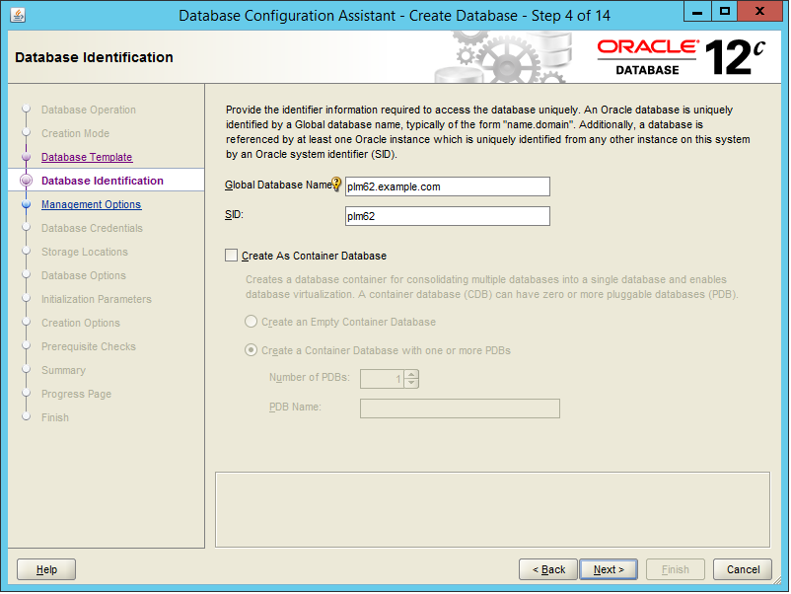This screenshot has width=791, height=594.
Task: Click the final Finish step in sidebar
Action: [55, 417]
